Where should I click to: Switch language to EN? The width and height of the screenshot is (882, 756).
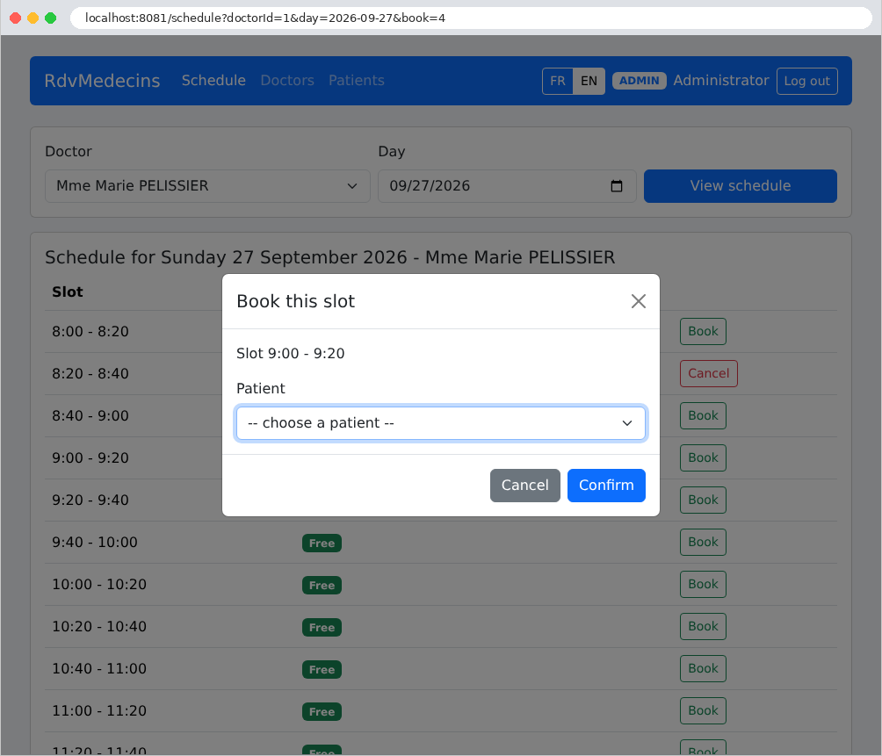coord(589,81)
